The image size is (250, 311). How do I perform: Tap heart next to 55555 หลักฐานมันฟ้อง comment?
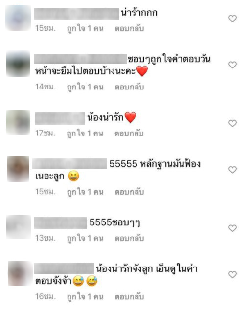coord(232,170)
